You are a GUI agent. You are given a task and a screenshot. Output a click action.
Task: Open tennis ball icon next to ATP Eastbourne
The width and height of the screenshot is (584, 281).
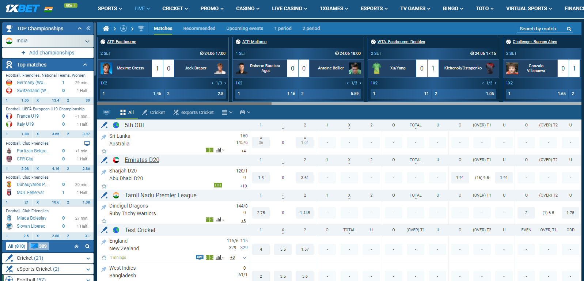click(x=103, y=42)
